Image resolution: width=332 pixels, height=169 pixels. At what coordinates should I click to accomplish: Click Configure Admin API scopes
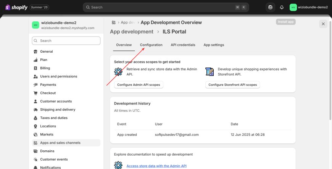(x=139, y=85)
